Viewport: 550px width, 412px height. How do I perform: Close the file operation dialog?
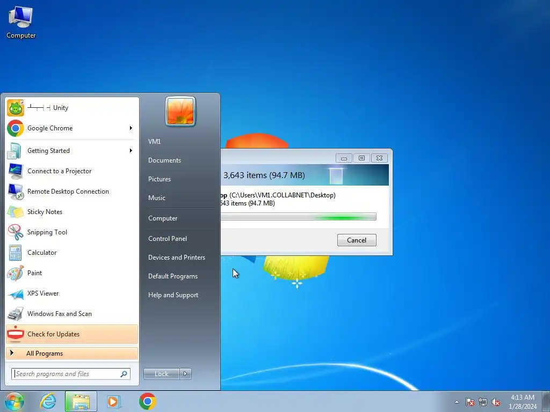(x=379, y=158)
